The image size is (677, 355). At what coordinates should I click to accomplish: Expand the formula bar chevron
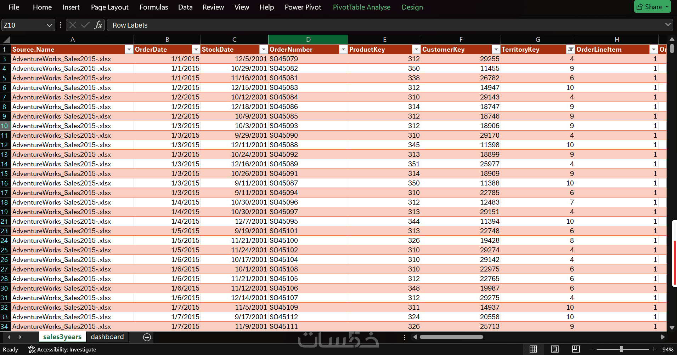pos(668,25)
